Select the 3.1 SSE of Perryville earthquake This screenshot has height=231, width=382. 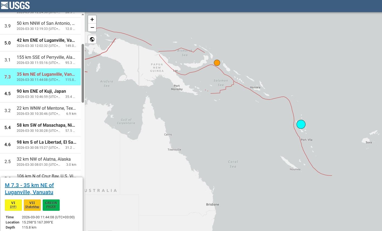coord(41,60)
